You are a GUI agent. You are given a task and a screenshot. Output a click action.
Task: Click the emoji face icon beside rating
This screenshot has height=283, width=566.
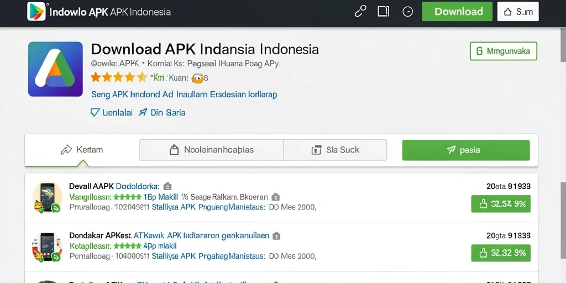[x=197, y=77]
